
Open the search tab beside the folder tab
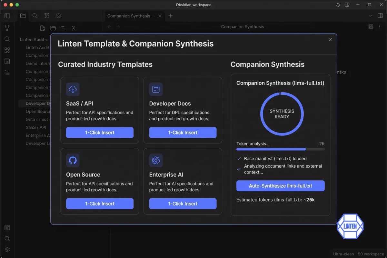[35, 15]
